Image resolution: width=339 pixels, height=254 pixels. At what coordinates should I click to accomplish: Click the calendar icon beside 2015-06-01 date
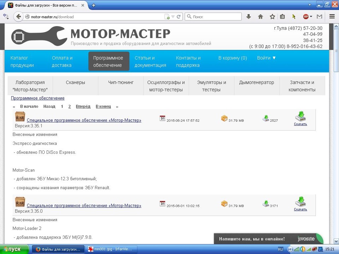162,203
